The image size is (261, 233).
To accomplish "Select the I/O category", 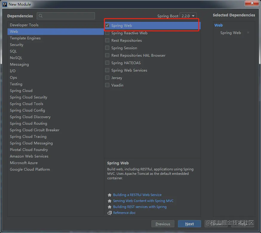I will coord(56,71).
